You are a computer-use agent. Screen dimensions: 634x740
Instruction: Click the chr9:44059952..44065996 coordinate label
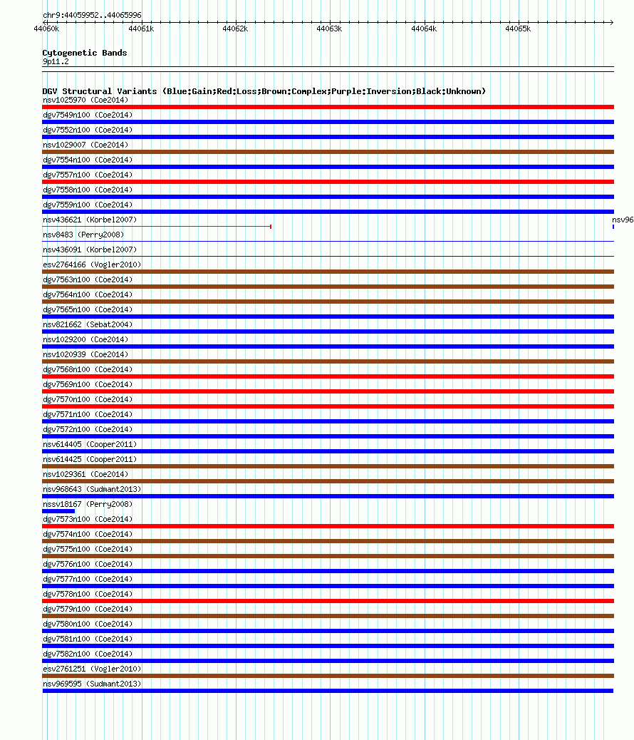pyautogui.click(x=92, y=15)
